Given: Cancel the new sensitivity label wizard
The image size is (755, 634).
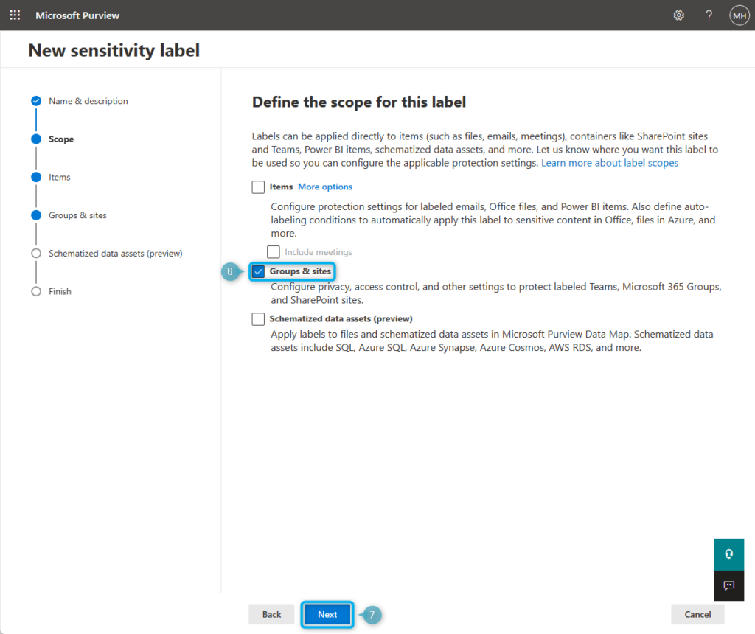Looking at the screenshot, I should coord(697,614).
